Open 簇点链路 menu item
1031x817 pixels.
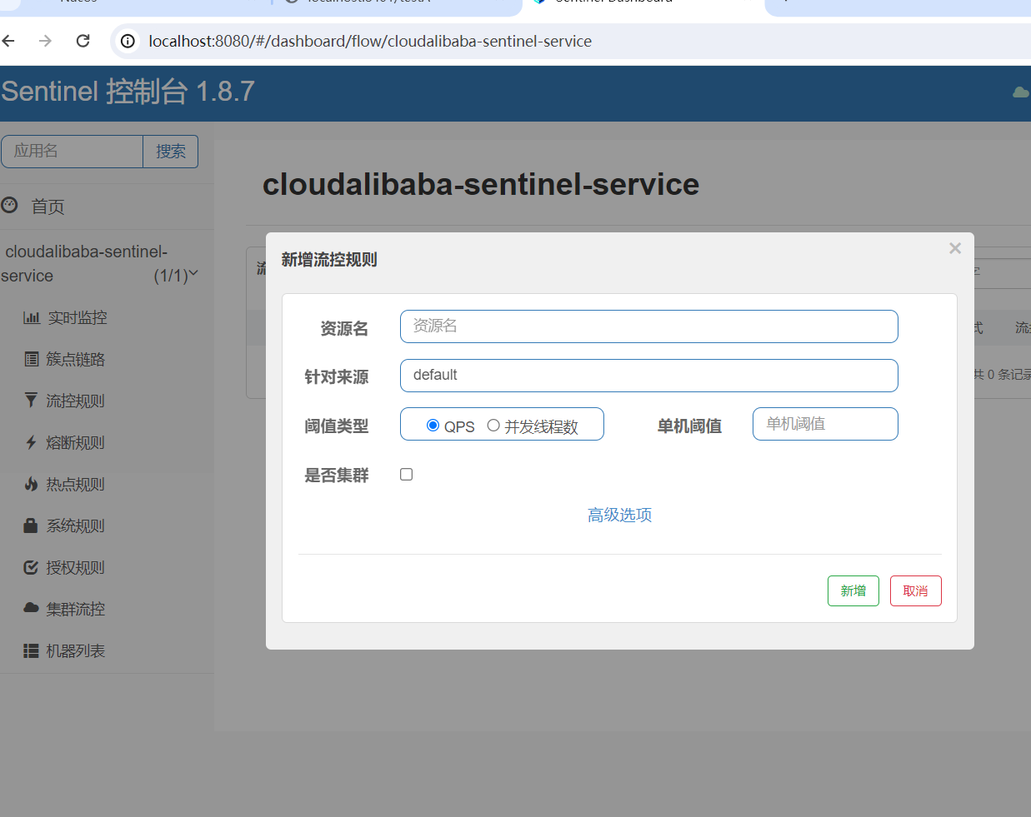[x=76, y=359]
